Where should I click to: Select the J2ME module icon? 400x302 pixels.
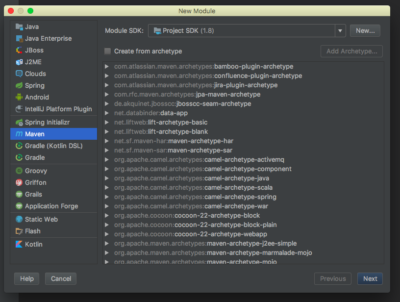[19, 62]
